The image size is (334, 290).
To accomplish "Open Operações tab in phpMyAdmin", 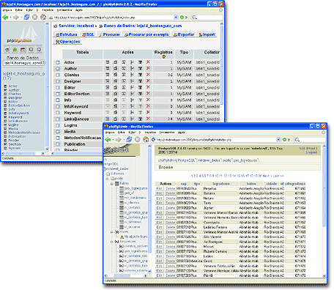I will coord(67,42).
